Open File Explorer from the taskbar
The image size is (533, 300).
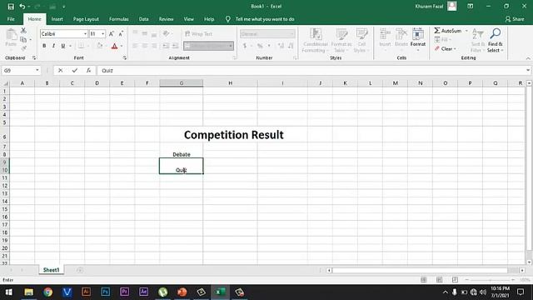29,292
